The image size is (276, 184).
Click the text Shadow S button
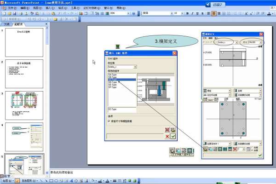click(202, 13)
